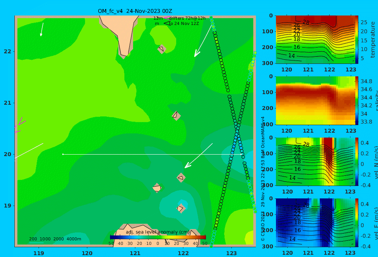Click the island near 19.5N 121.95E
This screenshot has width=378, height=257.
181,178
